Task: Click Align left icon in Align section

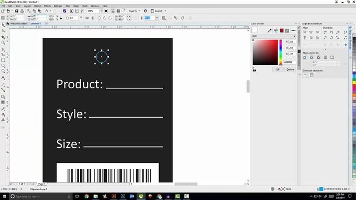Action: [305, 32]
